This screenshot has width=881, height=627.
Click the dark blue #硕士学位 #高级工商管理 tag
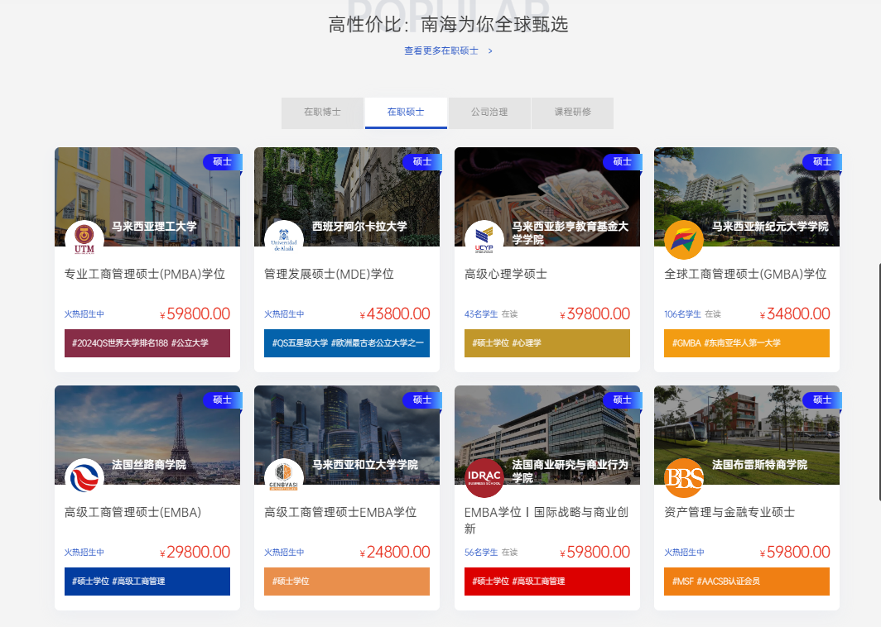pyautogui.click(x=147, y=582)
